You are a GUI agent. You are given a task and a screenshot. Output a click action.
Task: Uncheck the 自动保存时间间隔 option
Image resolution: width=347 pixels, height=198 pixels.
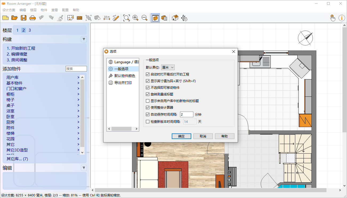[x=148, y=114]
